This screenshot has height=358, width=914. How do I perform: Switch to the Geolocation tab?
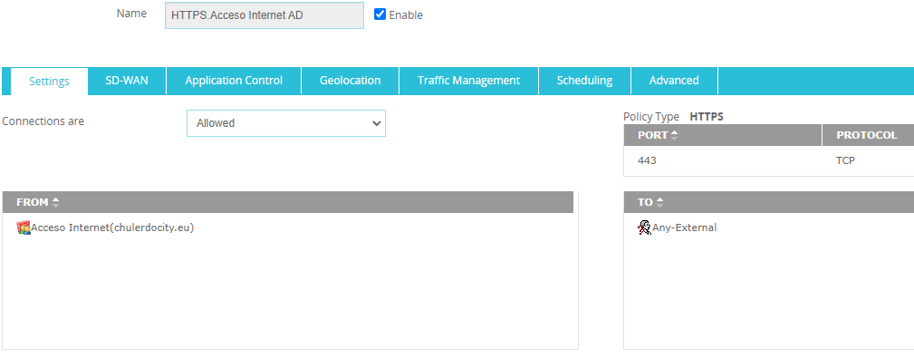pyautogui.click(x=351, y=81)
